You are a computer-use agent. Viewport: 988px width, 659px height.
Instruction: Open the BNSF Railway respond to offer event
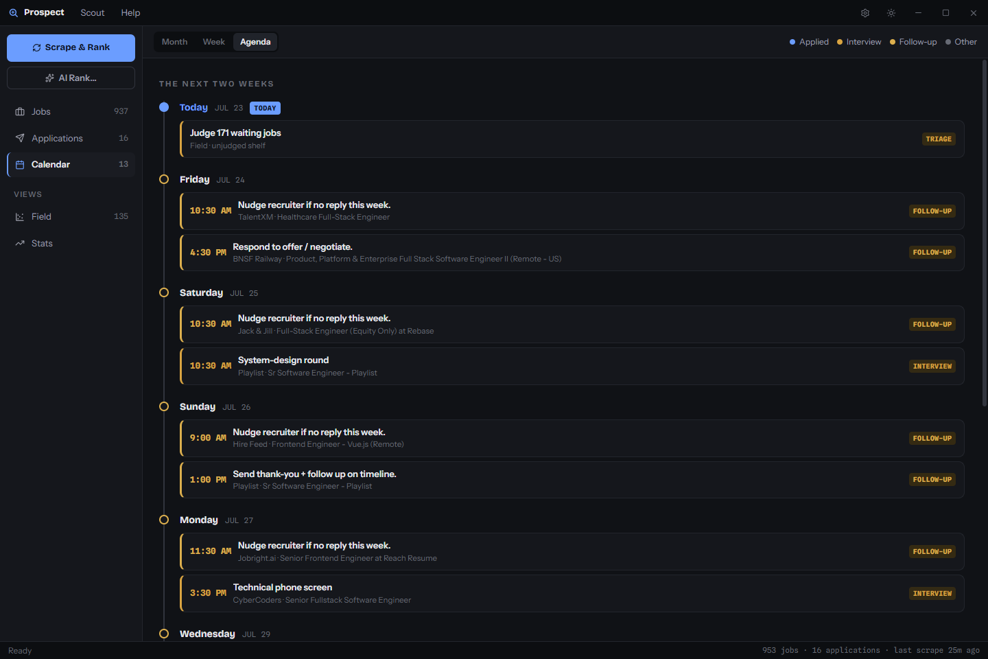(x=572, y=253)
